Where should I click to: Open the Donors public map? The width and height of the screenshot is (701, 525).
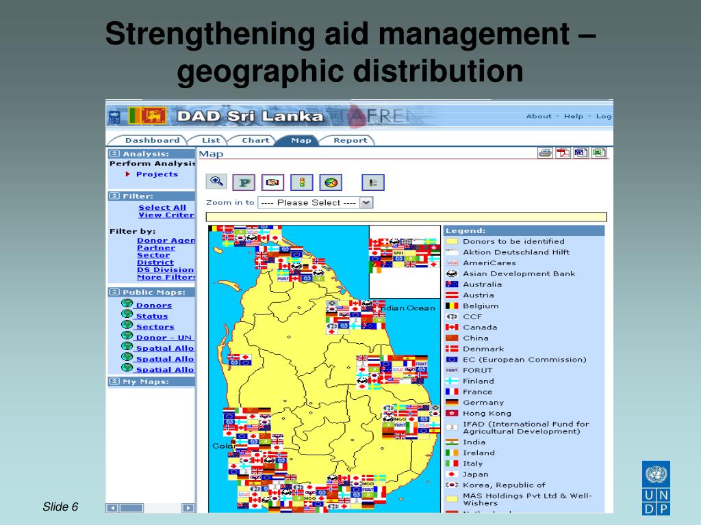click(x=154, y=306)
